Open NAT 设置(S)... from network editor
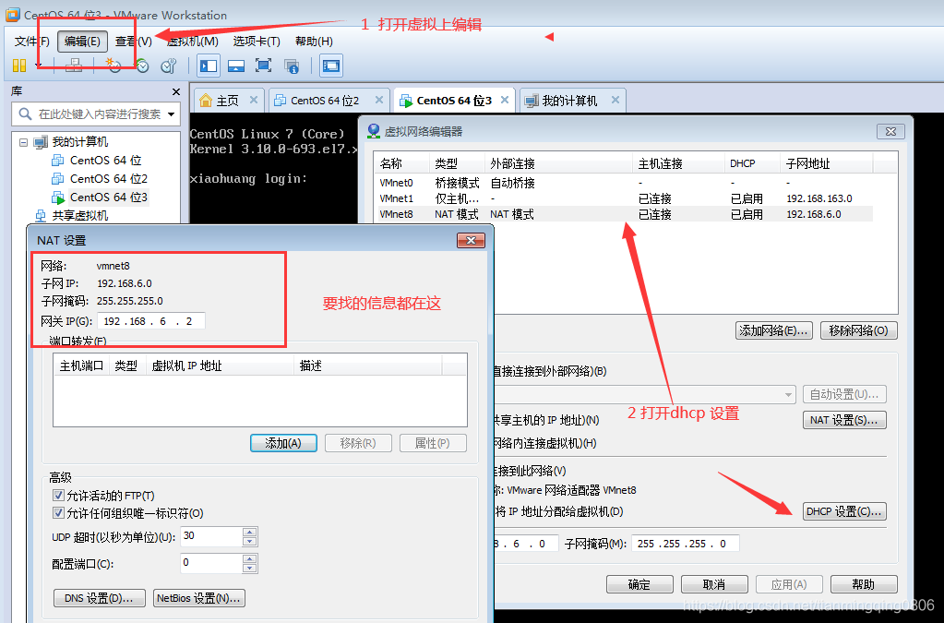This screenshot has height=623, width=944. 844,420
